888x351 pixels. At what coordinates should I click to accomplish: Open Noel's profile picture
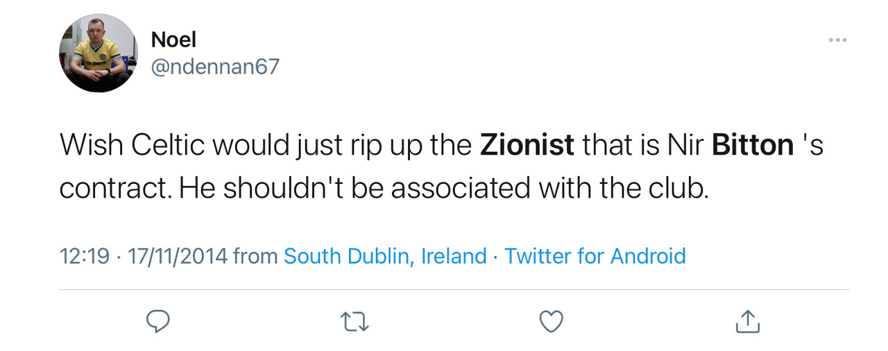point(98,53)
